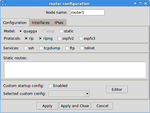150x113 pixels.
Task: Click the 'Services:' label
Action: (x=11, y=48)
